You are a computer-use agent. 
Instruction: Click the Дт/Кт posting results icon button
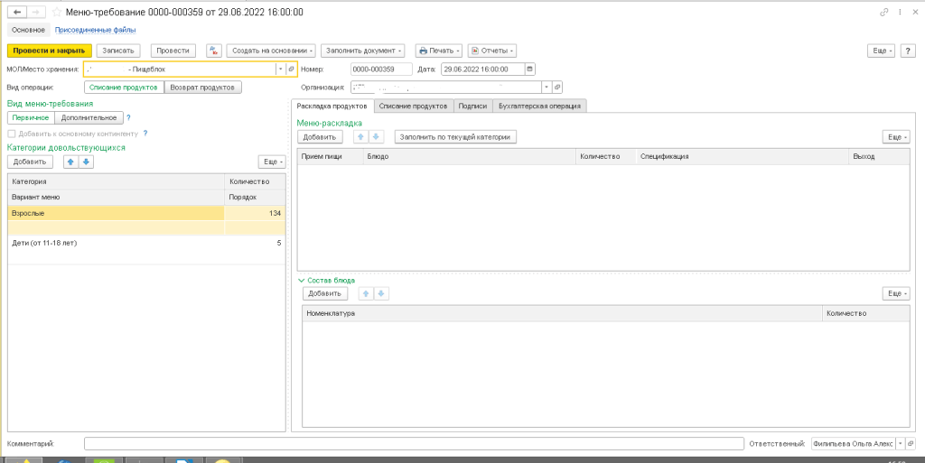(213, 51)
